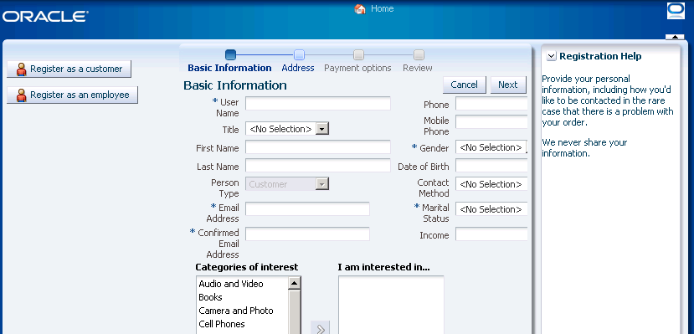The image size is (694, 334).
Task: Click the Oracle logo
Action: pos(45,17)
